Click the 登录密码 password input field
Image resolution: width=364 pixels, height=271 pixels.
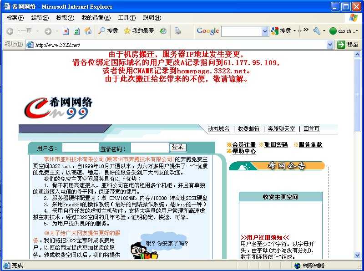pos(150,148)
